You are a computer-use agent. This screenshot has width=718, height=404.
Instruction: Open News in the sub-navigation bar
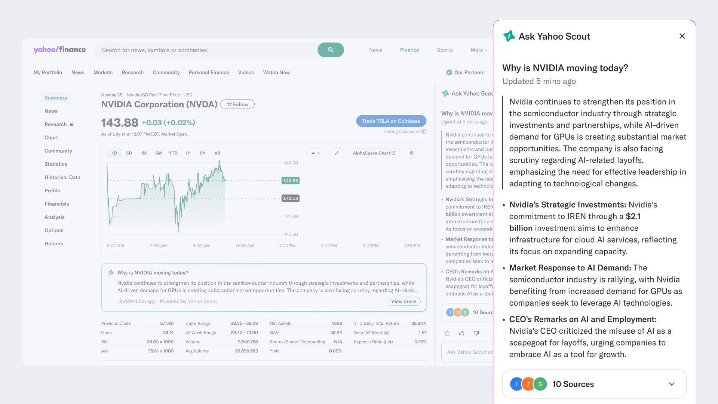pyautogui.click(x=78, y=72)
